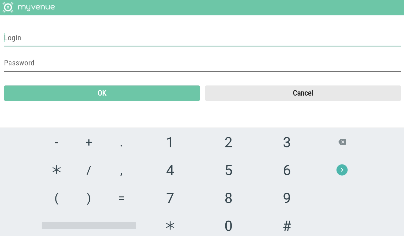The height and width of the screenshot is (236, 404).
Task: Tap the open parenthesis key
Action: click(x=57, y=198)
